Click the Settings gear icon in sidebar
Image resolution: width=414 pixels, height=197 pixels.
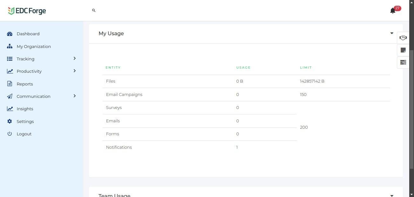point(10,121)
